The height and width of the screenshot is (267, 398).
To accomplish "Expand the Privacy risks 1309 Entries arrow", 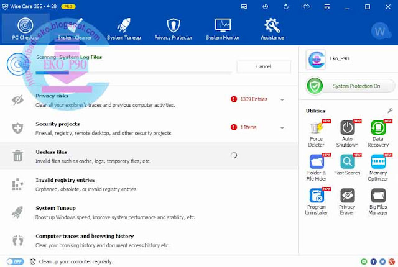I will 282,99.
